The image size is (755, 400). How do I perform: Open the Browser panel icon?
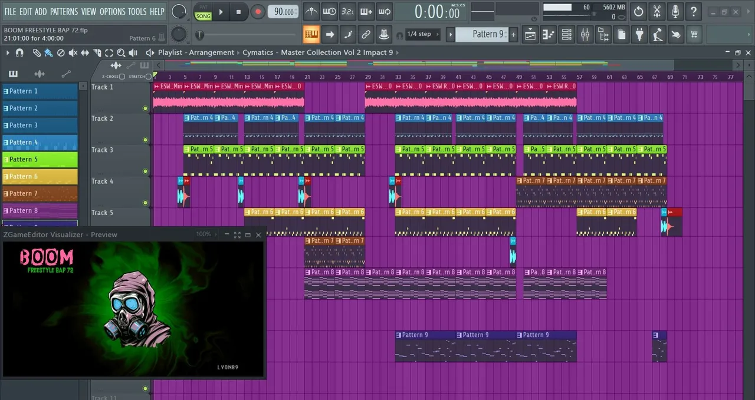pyautogui.click(x=603, y=34)
